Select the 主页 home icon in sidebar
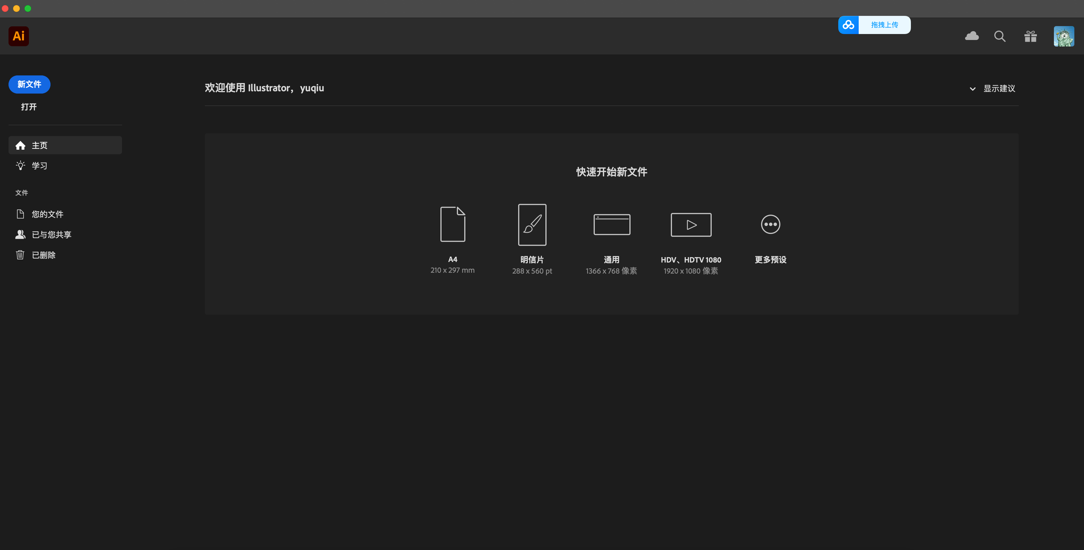 coord(20,145)
